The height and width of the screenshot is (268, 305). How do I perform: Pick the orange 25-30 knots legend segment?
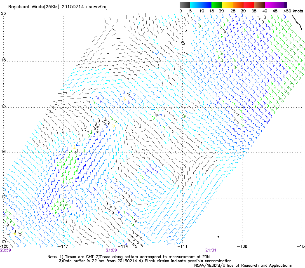click(x=238, y=5)
